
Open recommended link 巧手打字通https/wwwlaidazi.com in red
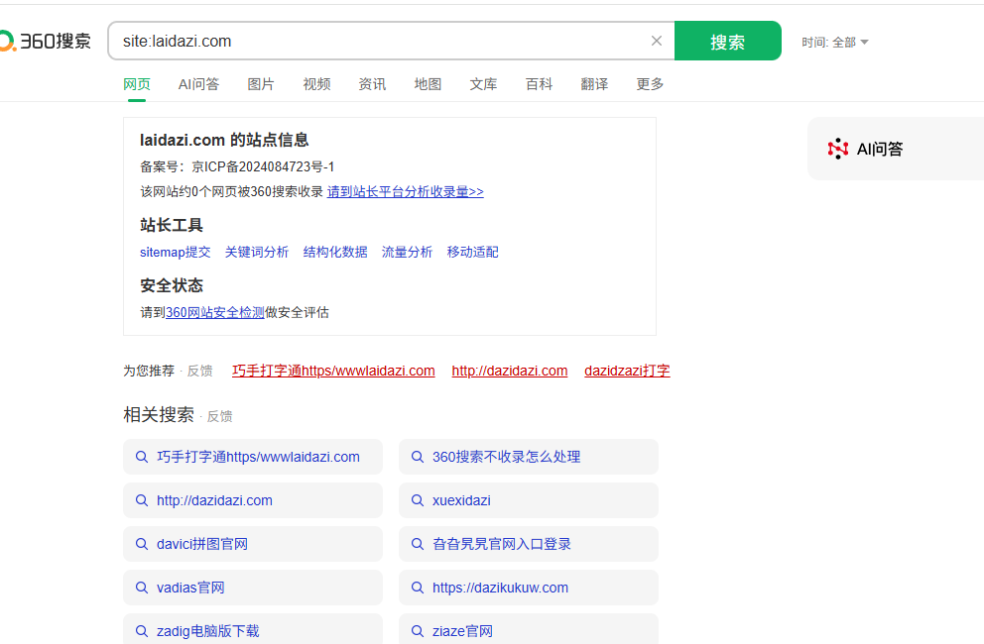point(333,371)
